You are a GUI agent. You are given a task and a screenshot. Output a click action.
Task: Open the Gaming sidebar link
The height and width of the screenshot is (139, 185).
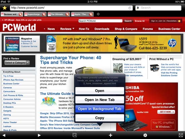click(7, 115)
